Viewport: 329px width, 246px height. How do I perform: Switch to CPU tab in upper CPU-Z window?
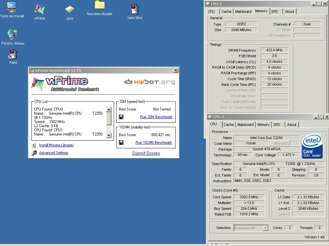click(x=211, y=12)
